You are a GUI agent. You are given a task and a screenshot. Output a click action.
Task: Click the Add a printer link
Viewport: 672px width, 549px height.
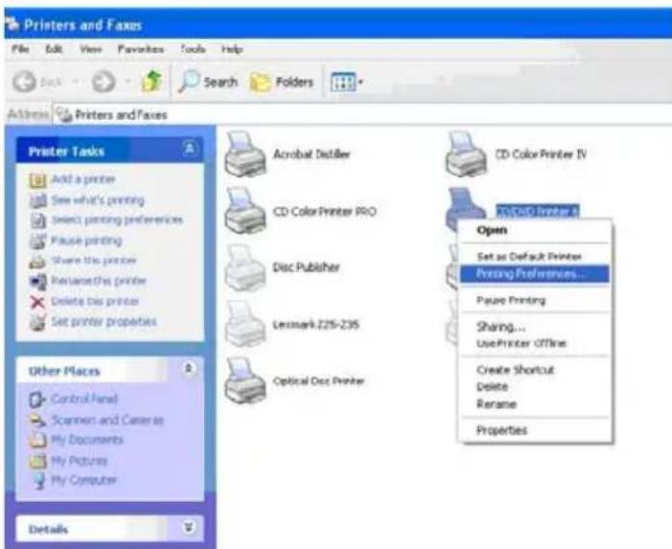click(x=83, y=179)
